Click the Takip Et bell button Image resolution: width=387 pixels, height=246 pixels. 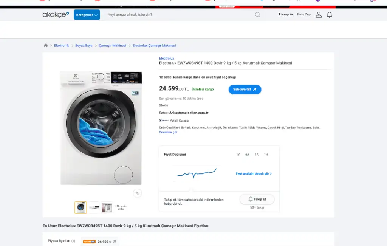point(257,199)
